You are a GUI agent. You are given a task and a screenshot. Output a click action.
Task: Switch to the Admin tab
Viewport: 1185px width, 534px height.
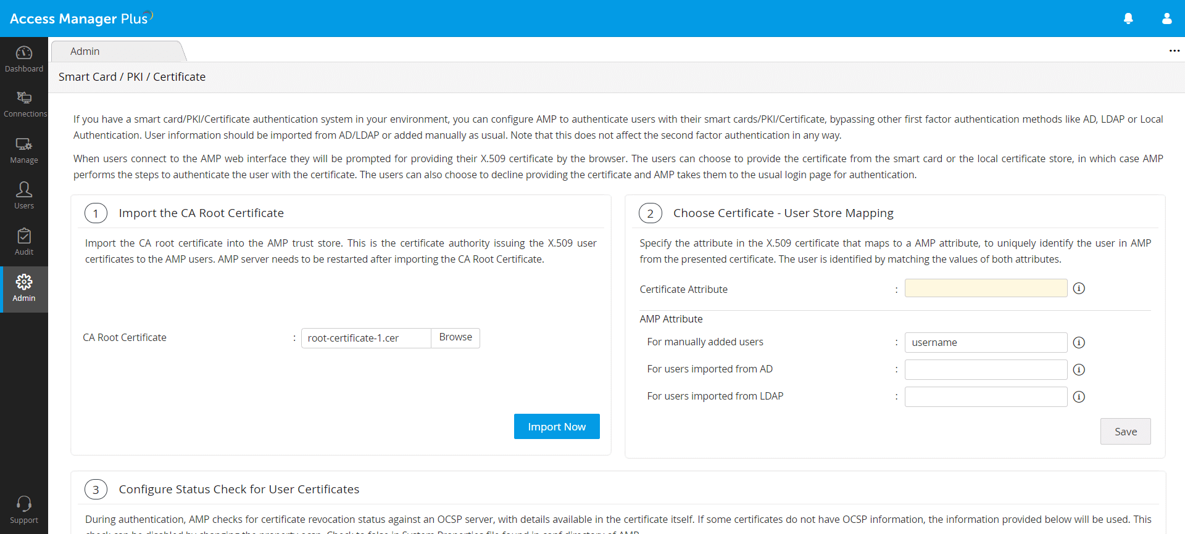click(118, 51)
